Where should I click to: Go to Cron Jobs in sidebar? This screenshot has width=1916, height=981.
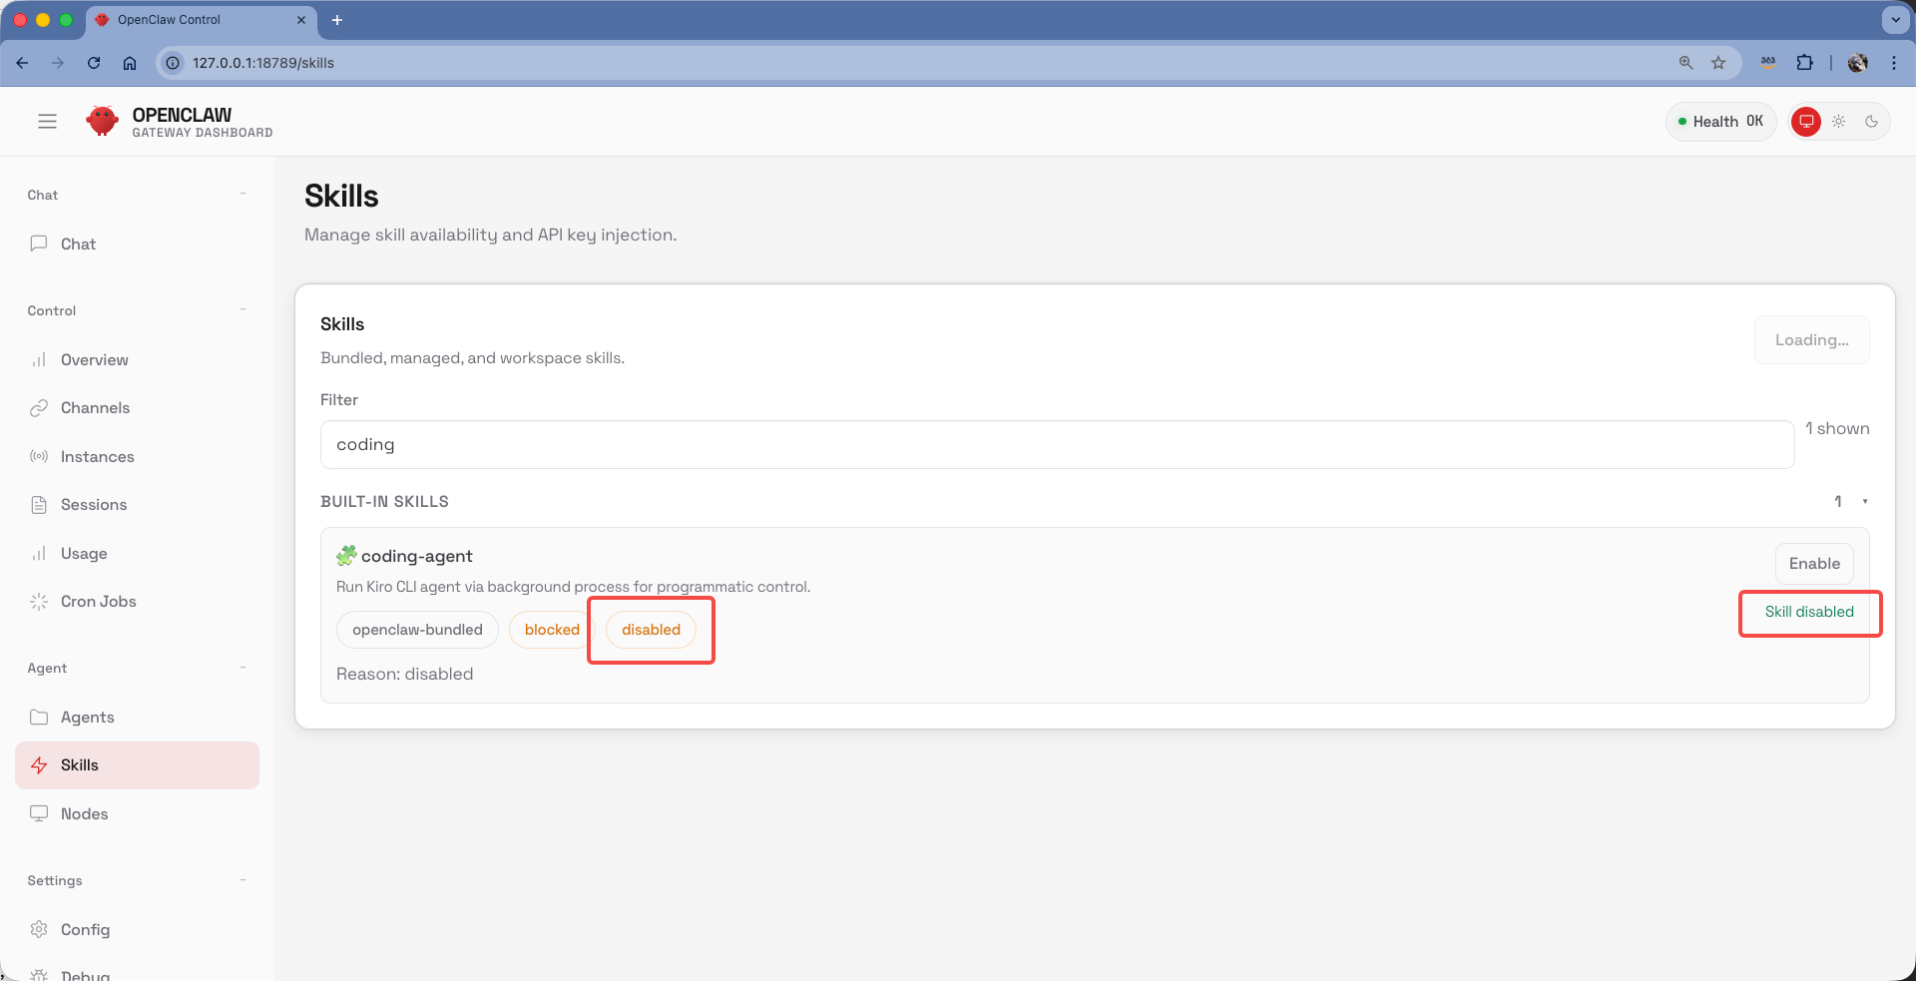pos(98,602)
